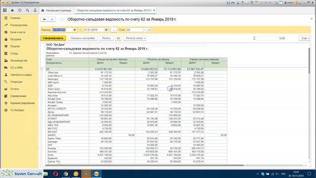The image size is (316, 178).
Task: Go back with the left arrow
Action: pyautogui.click(x=44, y=19)
